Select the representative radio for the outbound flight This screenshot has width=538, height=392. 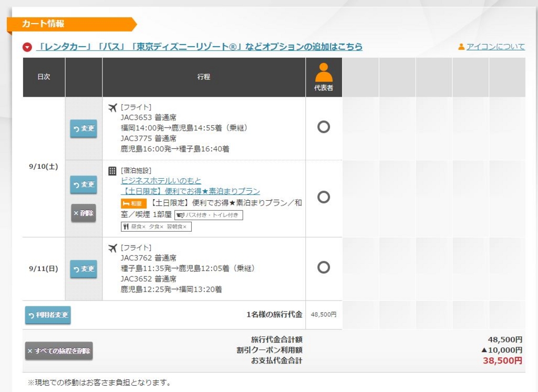324,128
